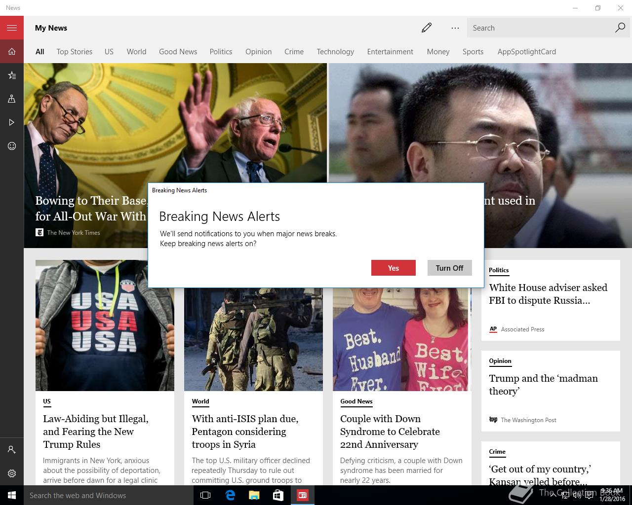The width and height of the screenshot is (632, 505).
Task: Open the Politics tab
Action: point(221,51)
